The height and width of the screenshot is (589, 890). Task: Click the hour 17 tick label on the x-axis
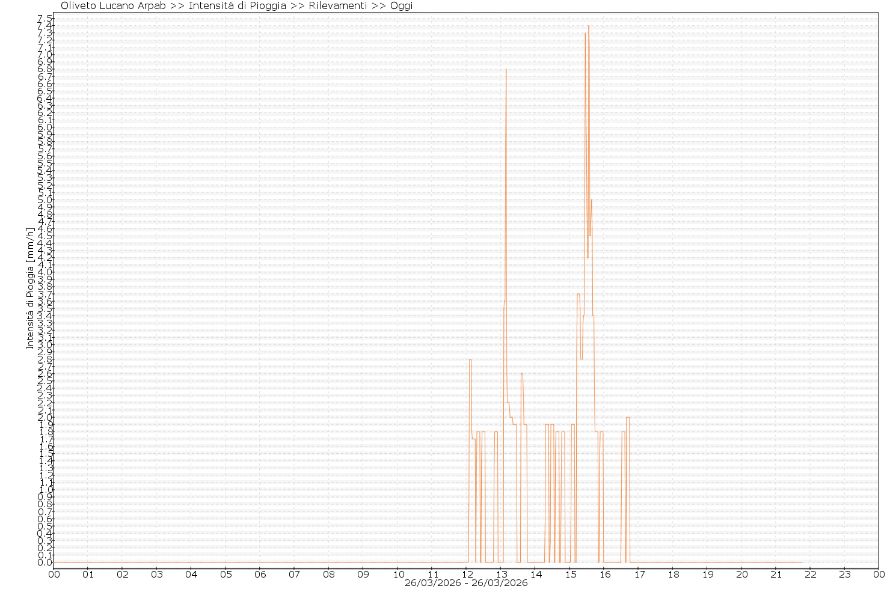tap(639, 574)
